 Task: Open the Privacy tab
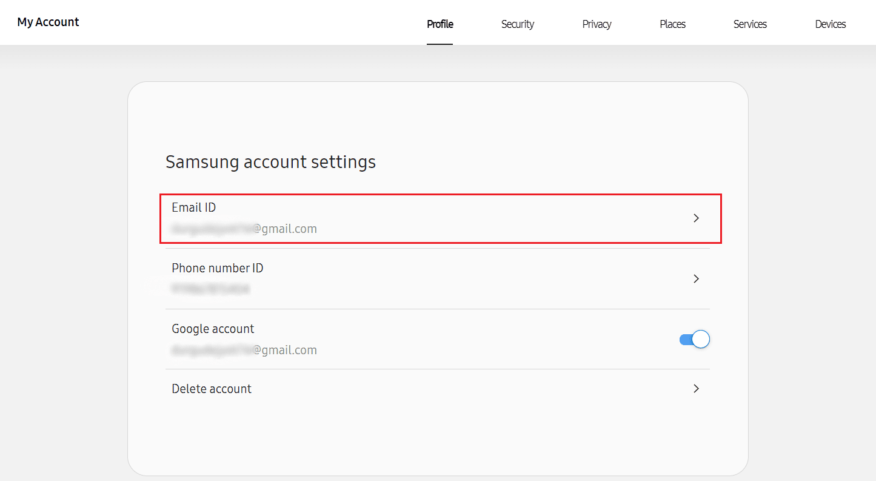(597, 24)
